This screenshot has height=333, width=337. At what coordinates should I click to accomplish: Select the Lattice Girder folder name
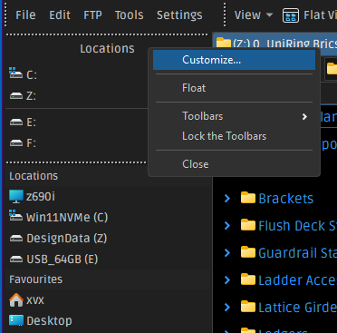coord(297,308)
